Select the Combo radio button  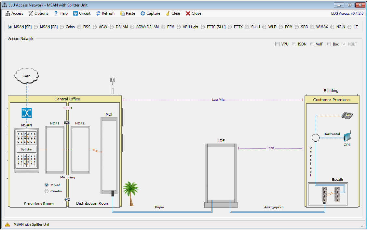pyautogui.click(x=47, y=191)
